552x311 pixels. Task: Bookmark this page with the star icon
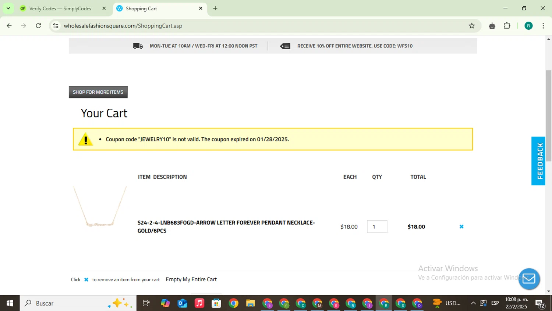[x=472, y=26]
